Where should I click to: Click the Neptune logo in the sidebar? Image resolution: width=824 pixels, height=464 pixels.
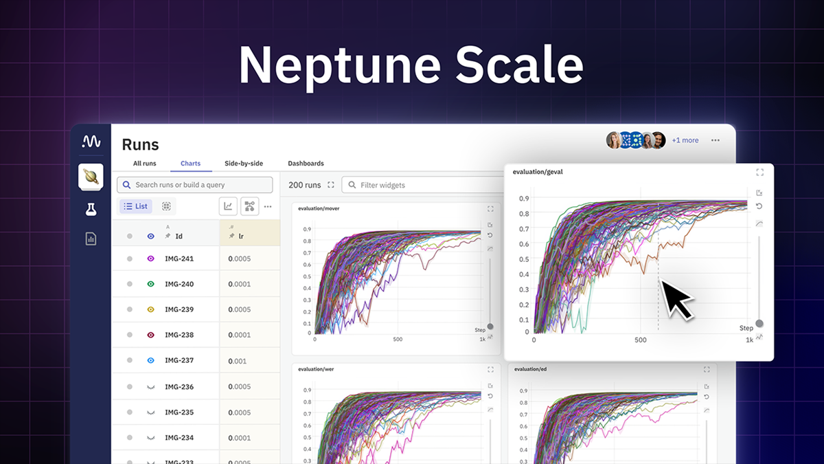coord(91,142)
